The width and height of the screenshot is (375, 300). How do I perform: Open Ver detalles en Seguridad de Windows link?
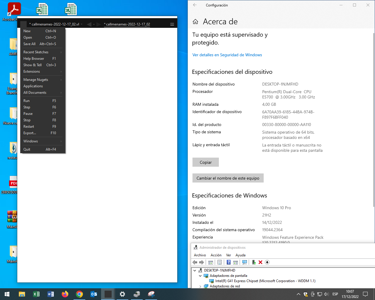point(227,55)
